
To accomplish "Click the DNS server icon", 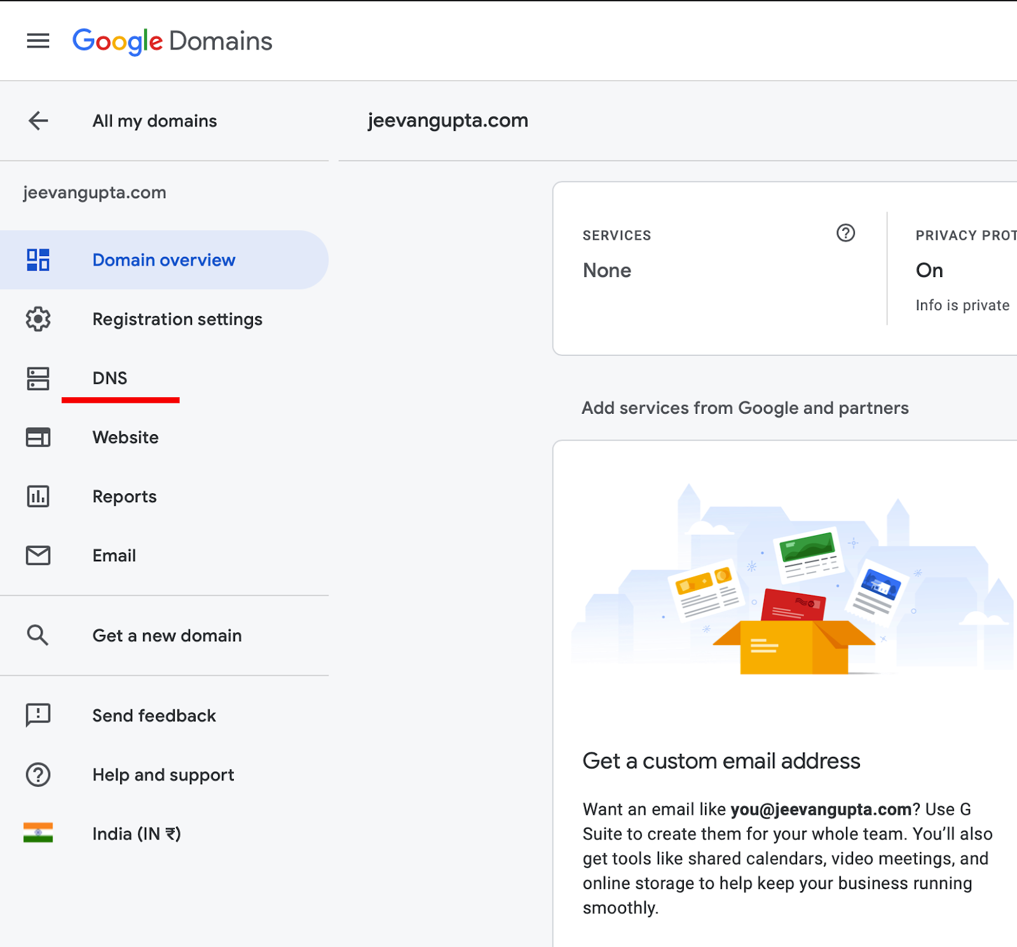I will point(38,378).
